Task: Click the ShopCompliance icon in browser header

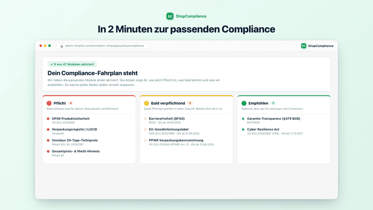Action: [x=304, y=46]
